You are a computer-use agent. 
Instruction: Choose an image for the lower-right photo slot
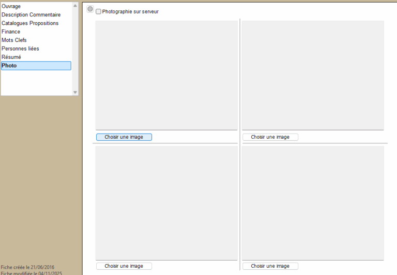[x=270, y=266]
